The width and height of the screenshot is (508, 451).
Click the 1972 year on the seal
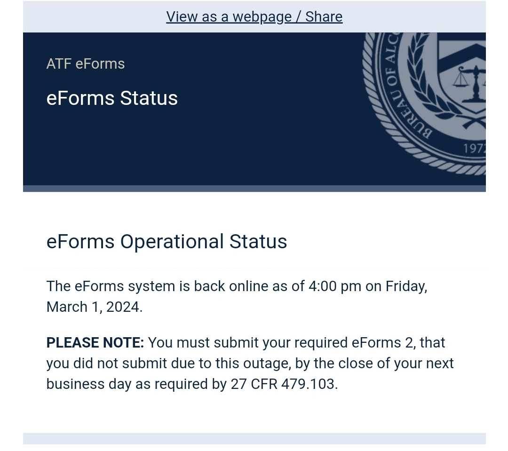click(474, 149)
